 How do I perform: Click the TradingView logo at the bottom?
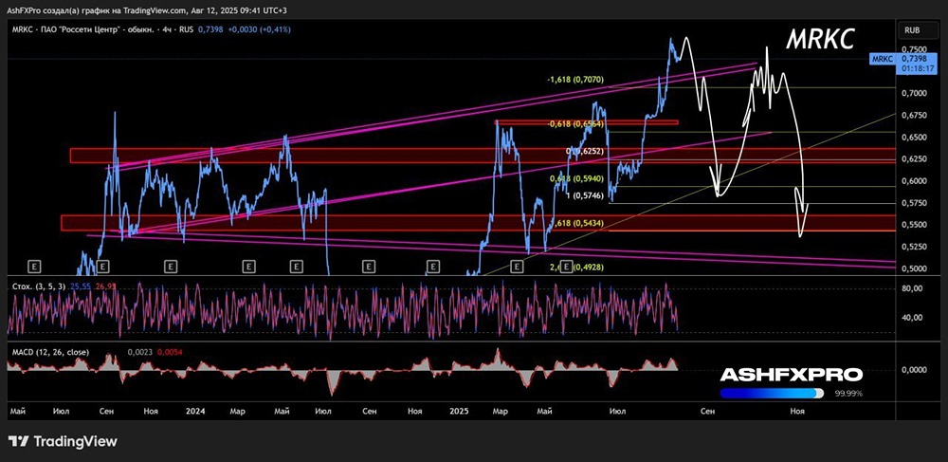click(63, 441)
